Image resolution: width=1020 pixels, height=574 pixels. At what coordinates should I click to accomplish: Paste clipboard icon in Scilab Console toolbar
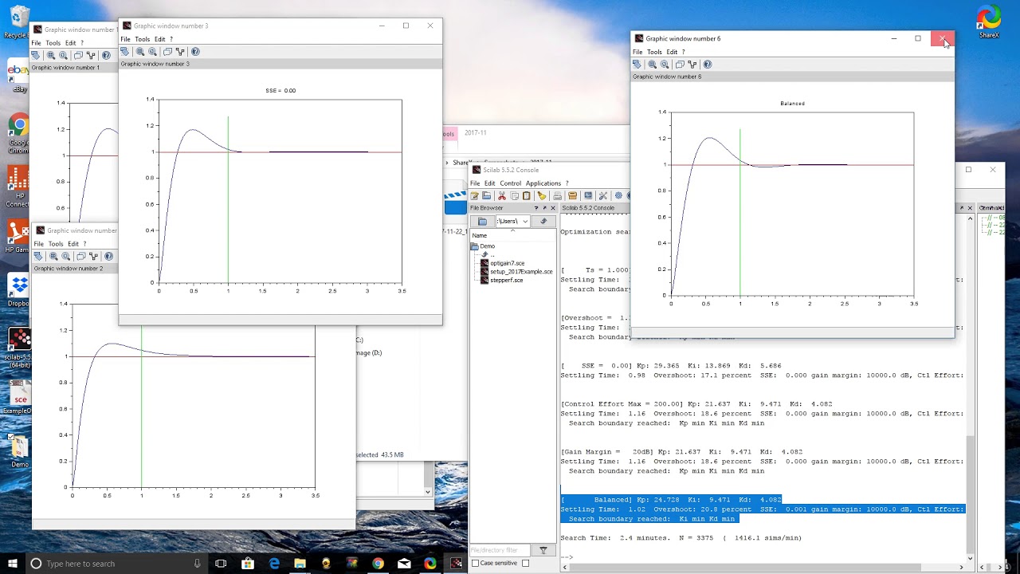(x=526, y=195)
